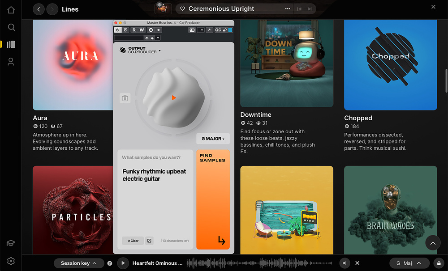Viewport: 448px width, 271px height.
Task: Favorite Ceremonious Upright with the heart
Action: coord(182,9)
